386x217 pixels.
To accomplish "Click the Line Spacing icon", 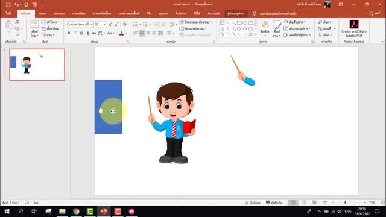I will 172,24.
